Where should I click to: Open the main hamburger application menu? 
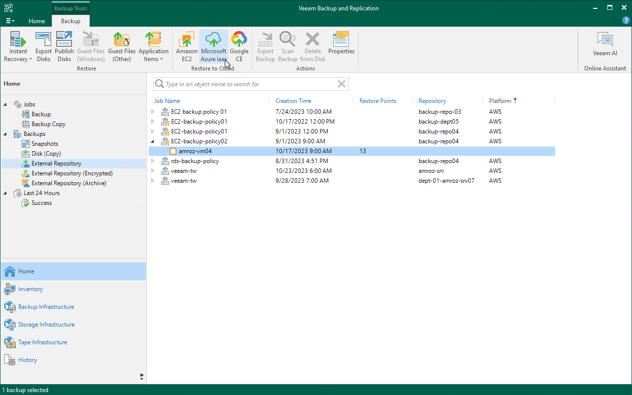(10, 21)
